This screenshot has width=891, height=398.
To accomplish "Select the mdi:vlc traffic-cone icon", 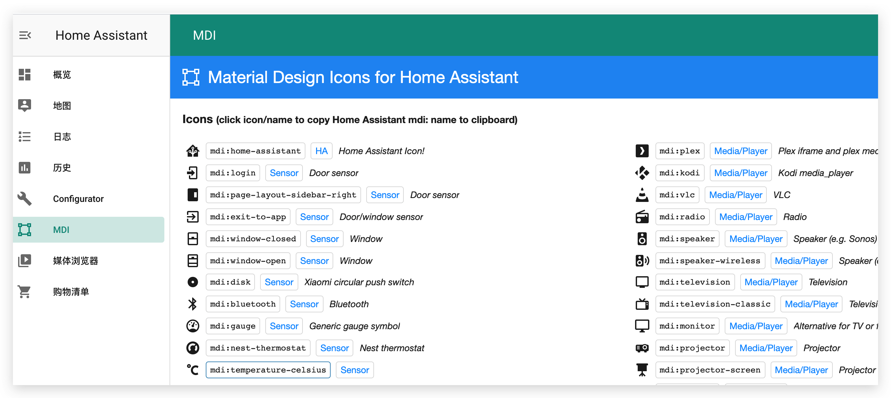I will pyautogui.click(x=642, y=194).
